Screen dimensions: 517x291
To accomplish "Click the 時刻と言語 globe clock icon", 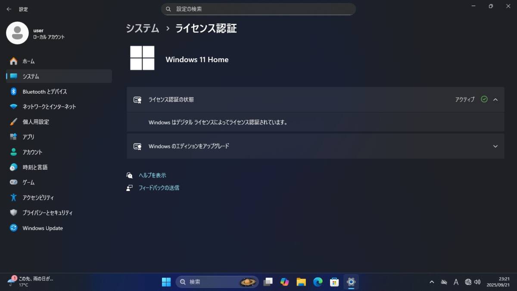I will pyautogui.click(x=14, y=167).
